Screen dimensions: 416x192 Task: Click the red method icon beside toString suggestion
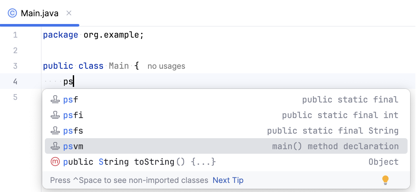[x=56, y=162]
